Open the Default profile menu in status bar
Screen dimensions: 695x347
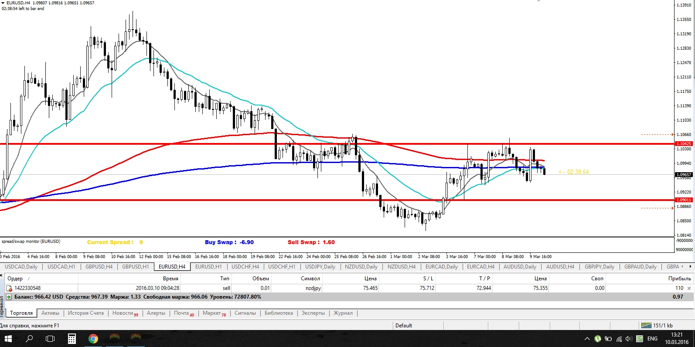point(404,326)
